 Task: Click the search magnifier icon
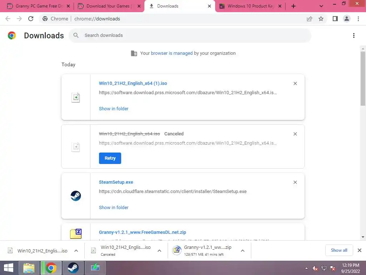[x=76, y=35]
